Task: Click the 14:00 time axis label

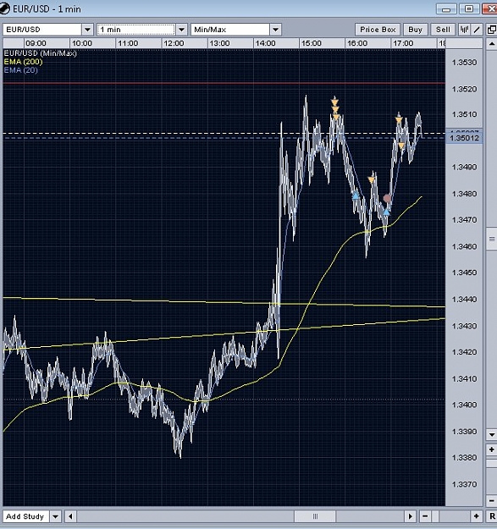Action: (x=266, y=43)
